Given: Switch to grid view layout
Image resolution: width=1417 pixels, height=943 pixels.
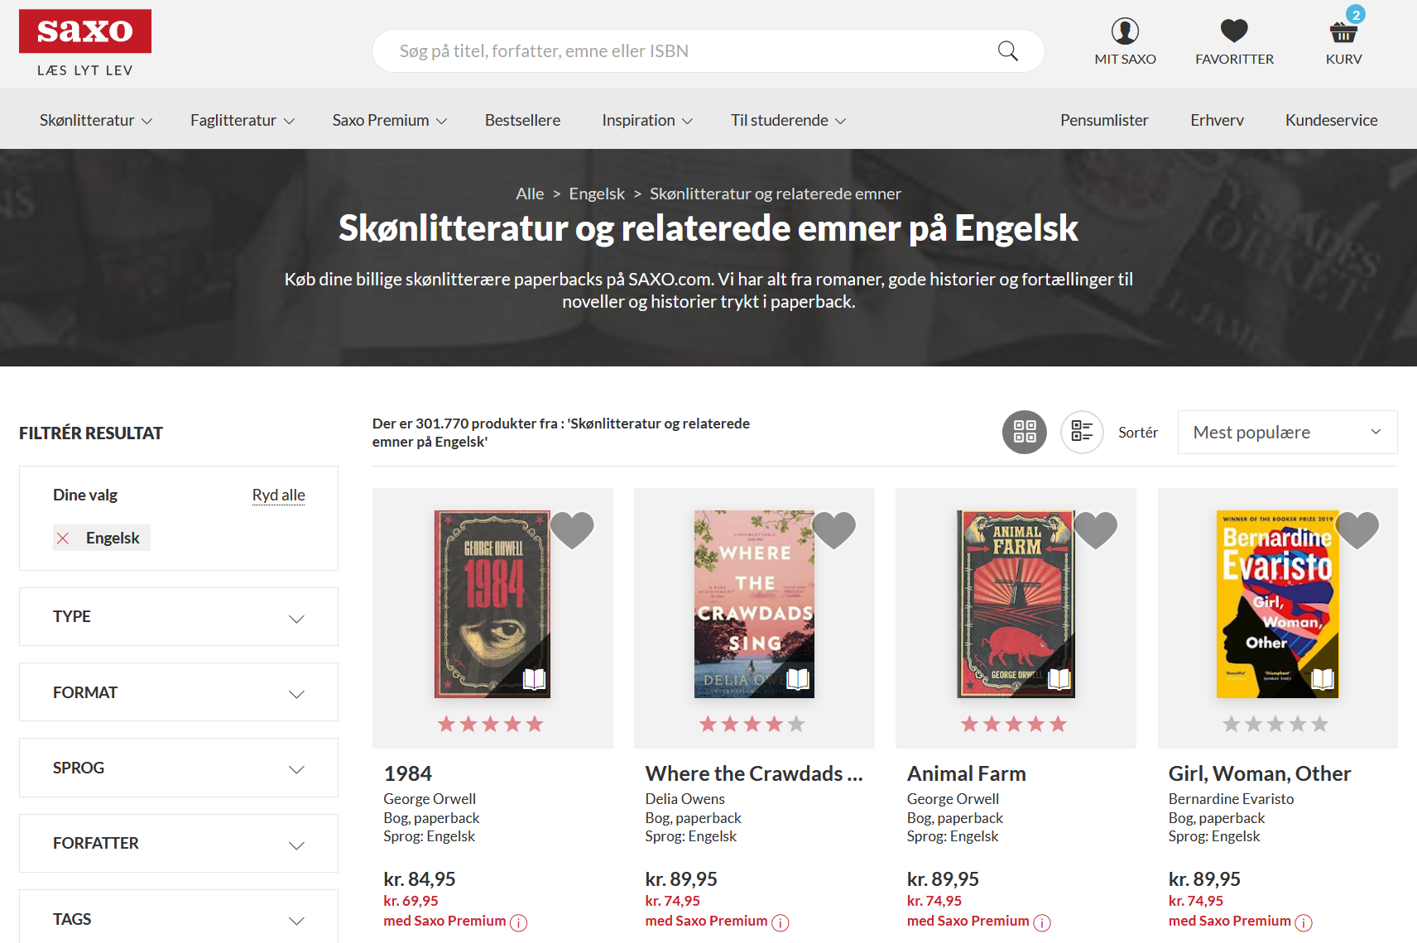Looking at the screenshot, I should [x=1025, y=432].
